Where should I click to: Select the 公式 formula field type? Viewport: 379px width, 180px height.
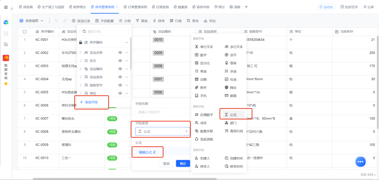234,115
